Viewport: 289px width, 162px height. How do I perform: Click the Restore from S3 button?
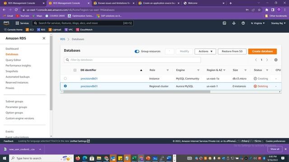tap(232, 51)
